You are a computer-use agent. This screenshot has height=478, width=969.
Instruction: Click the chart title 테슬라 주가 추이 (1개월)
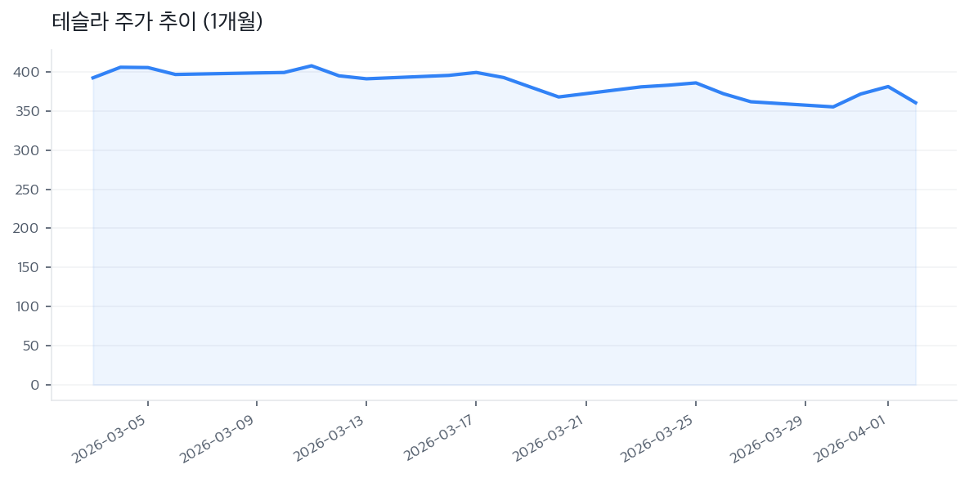[x=157, y=23]
